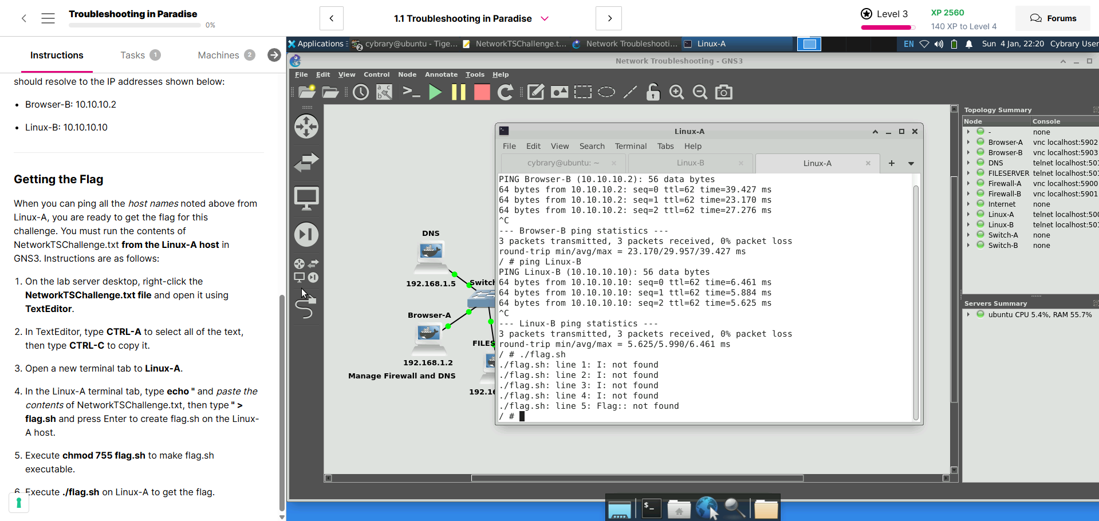Take a screenshot using the camera icon
This screenshot has height=521, width=1099.
[724, 92]
